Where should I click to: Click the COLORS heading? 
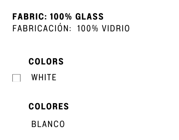(x=46, y=61)
